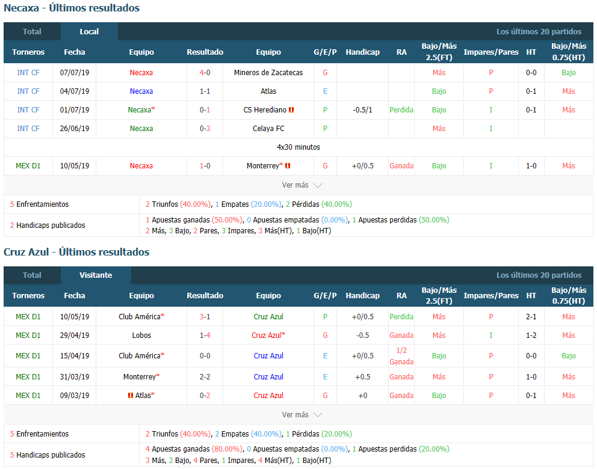
Task: Open 1-4 result Lobos vs Cruz Azul
Action: (205, 335)
